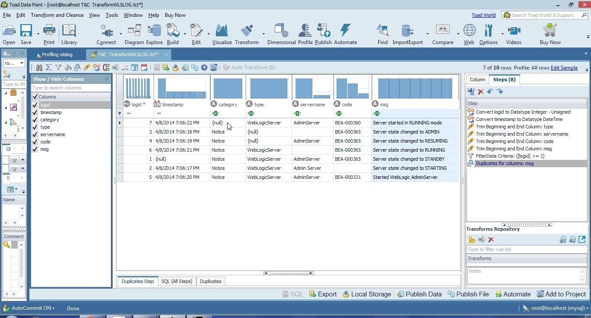
Task: Open the Duplicates tab
Action: pyautogui.click(x=210, y=281)
